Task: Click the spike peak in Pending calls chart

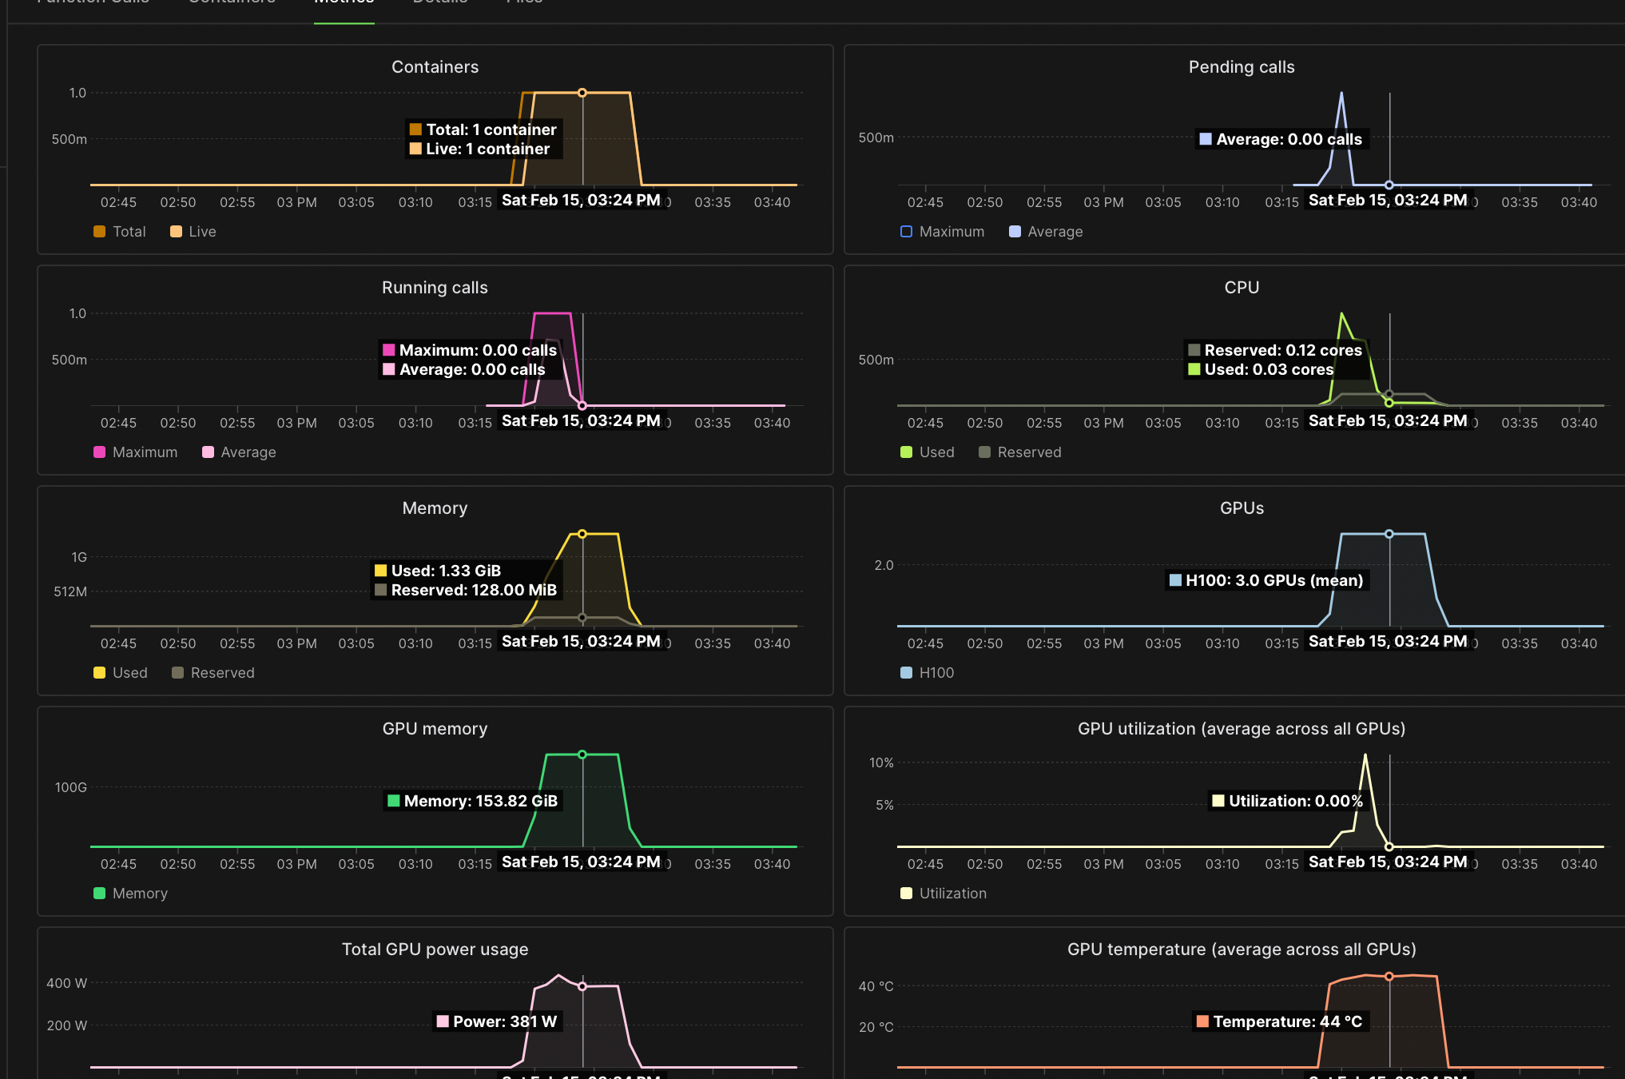Action: [x=1341, y=94]
